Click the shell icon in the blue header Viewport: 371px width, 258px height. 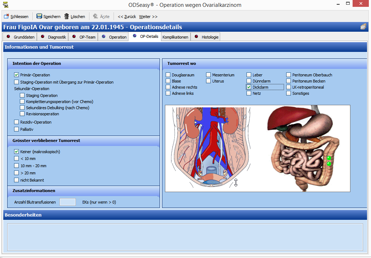pyautogui.click(x=363, y=27)
